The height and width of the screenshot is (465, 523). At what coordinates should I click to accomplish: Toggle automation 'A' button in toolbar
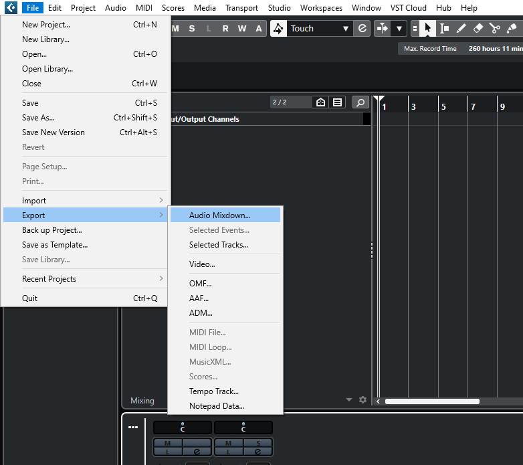(259, 28)
